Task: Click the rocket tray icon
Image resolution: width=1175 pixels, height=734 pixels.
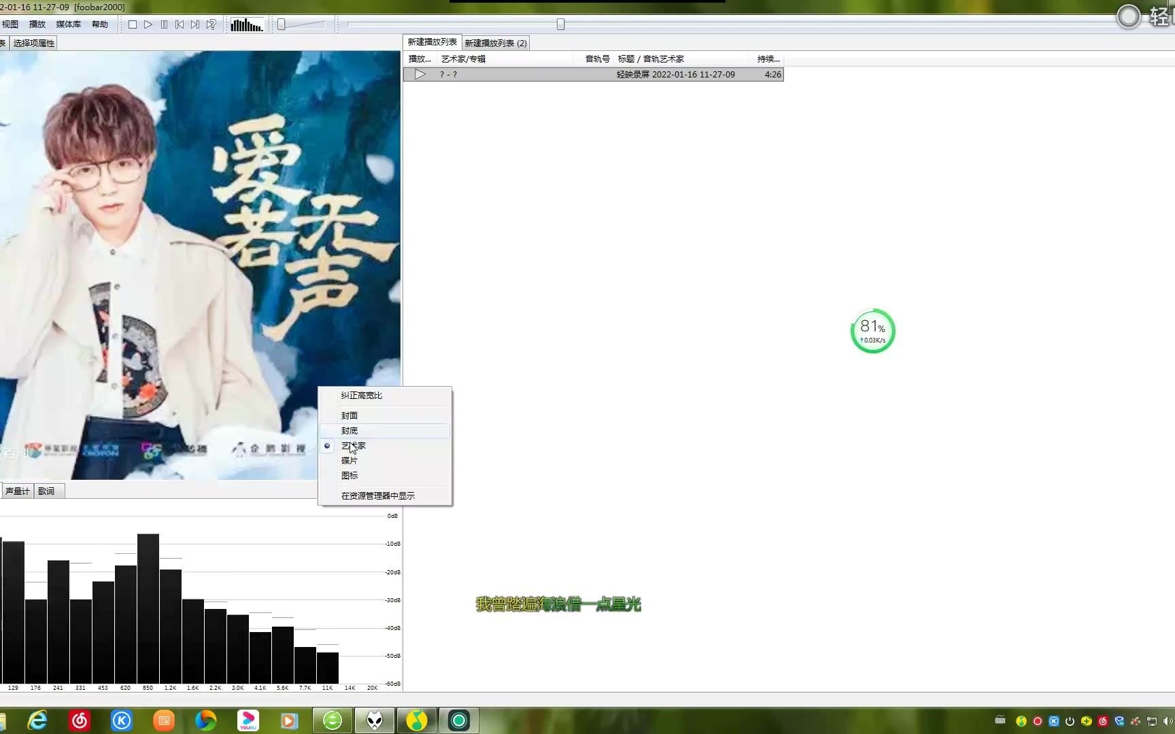Action: (x=1135, y=721)
